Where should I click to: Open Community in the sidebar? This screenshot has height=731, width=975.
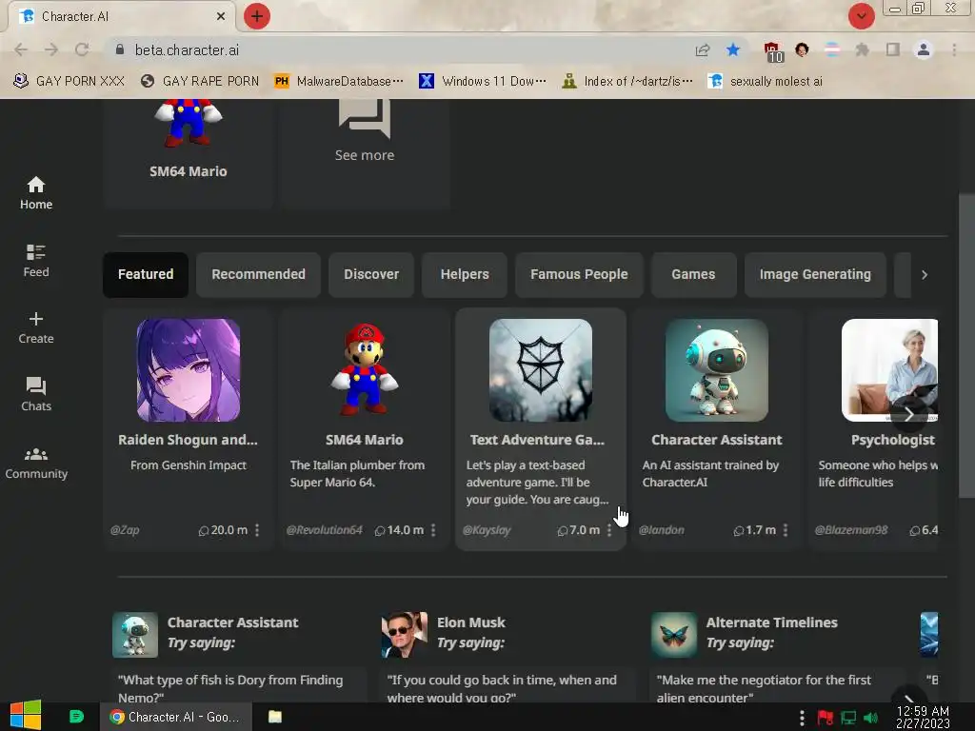(35, 464)
